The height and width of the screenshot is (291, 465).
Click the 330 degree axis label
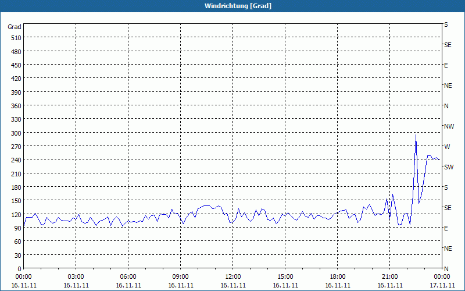click(16, 119)
